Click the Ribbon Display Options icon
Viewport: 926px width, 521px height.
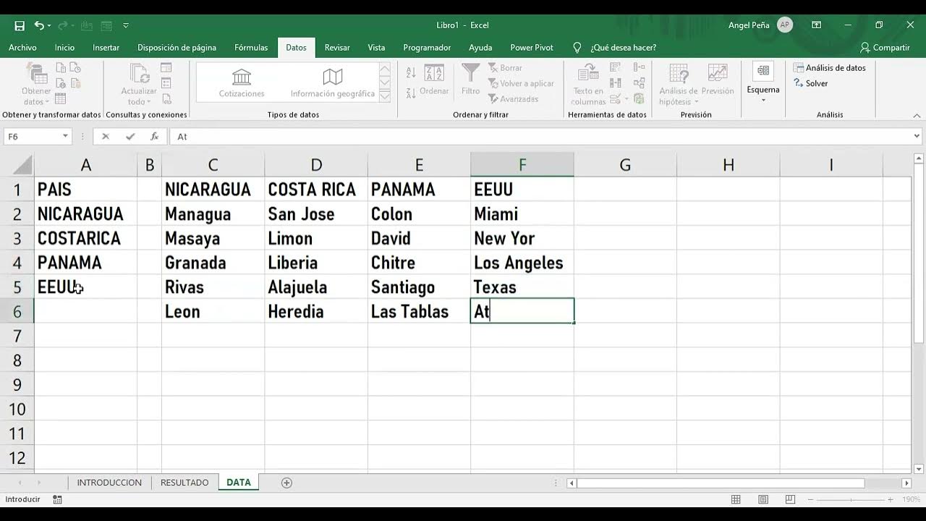pos(816,25)
